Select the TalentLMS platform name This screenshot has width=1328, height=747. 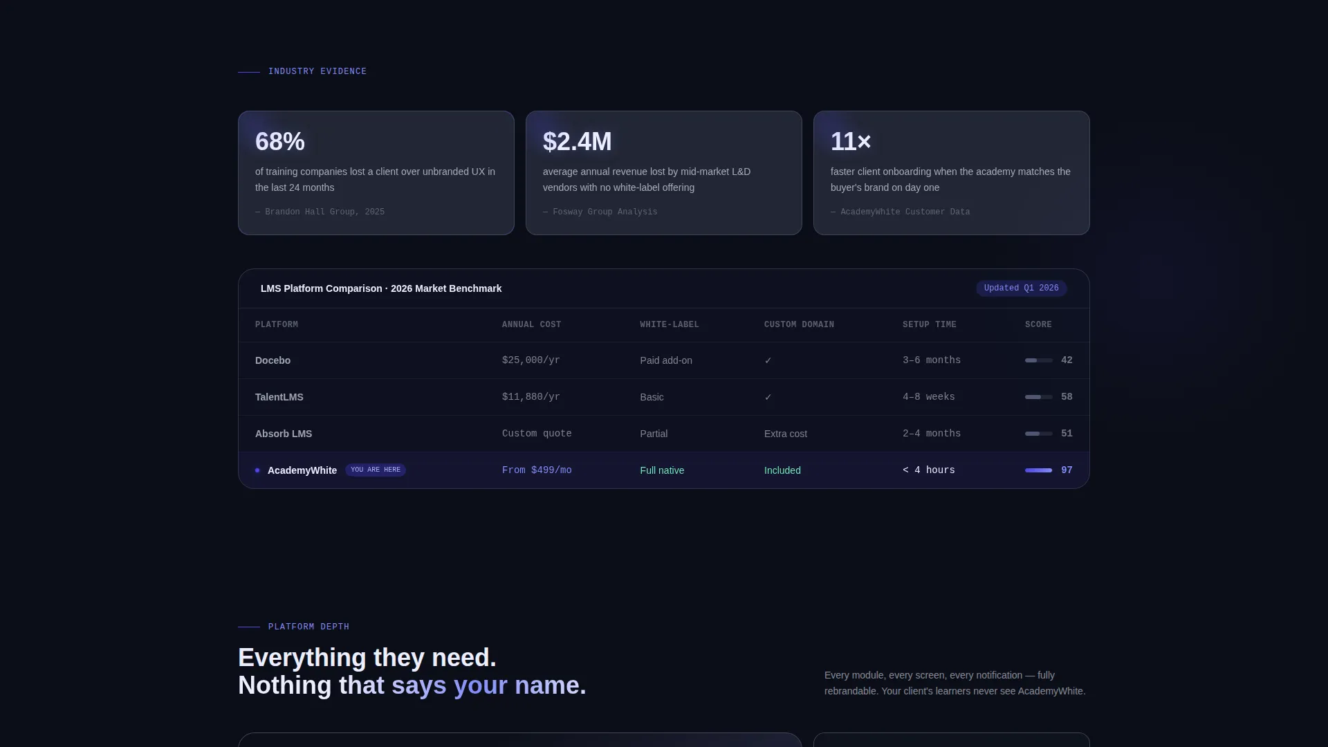click(x=279, y=397)
